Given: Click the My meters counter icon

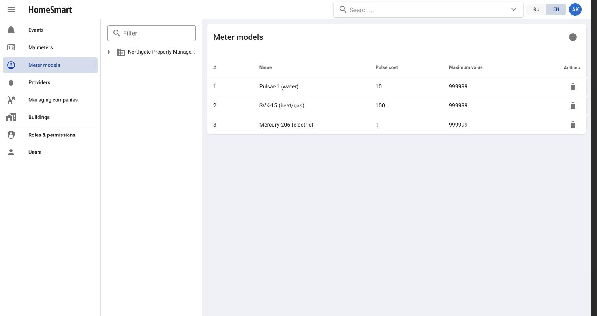Looking at the screenshot, I should (x=11, y=47).
